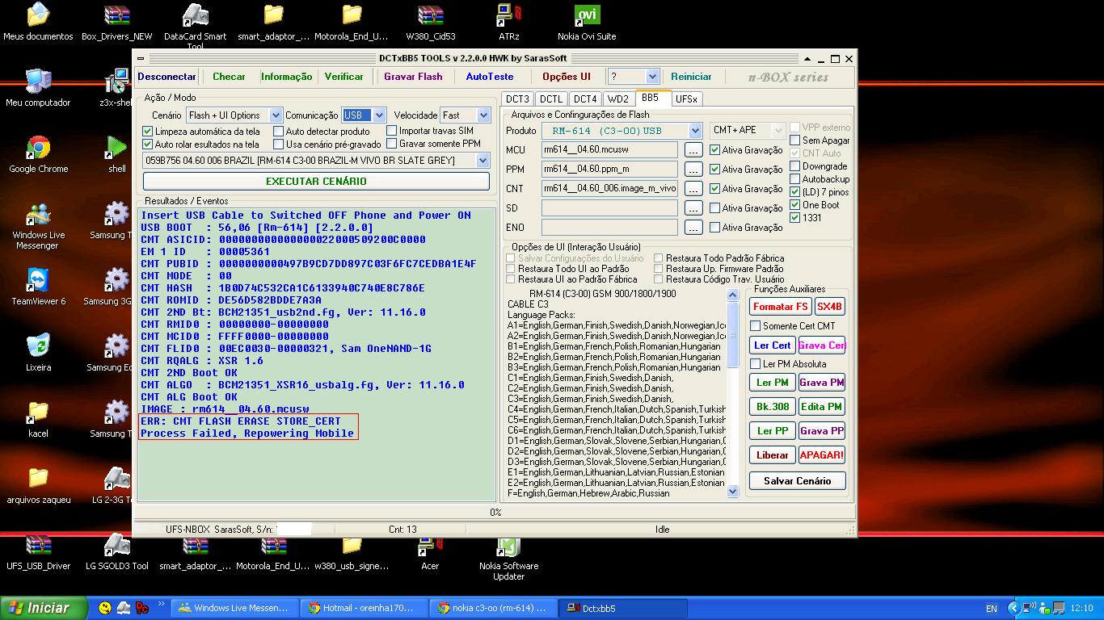The width and height of the screenshot is (1104, 620).
Task: Open Cenário dropdown Flash + UI Options
Action: point(234,115)
